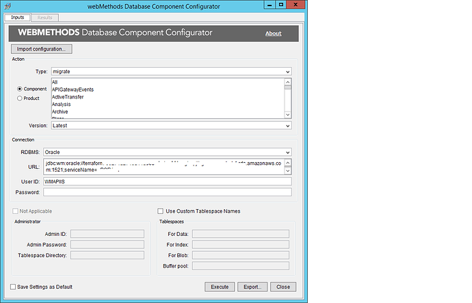Screen dimensions: 472x303
Task: Maximize the Configurator window
Action: [281, 5]
